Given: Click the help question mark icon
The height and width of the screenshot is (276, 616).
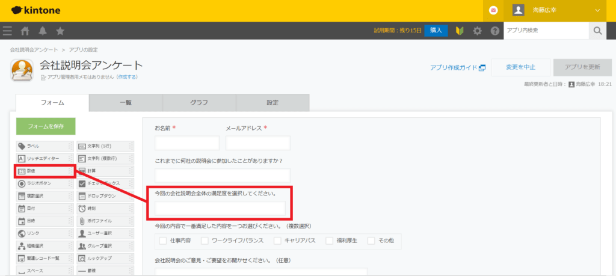Looking at the screenshot, I should coord(495,31).
